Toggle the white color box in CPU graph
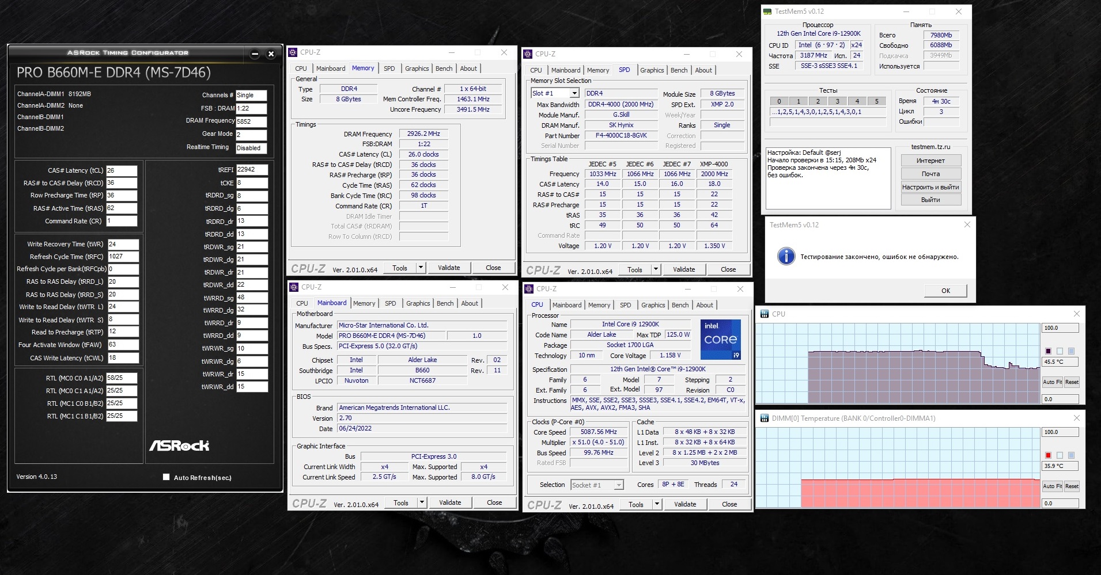This screenshot has width=1101, height=575. point(1060,351)
